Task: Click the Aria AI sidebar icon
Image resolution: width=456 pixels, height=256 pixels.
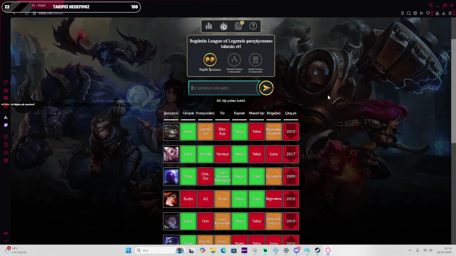Action: [6, 117]
